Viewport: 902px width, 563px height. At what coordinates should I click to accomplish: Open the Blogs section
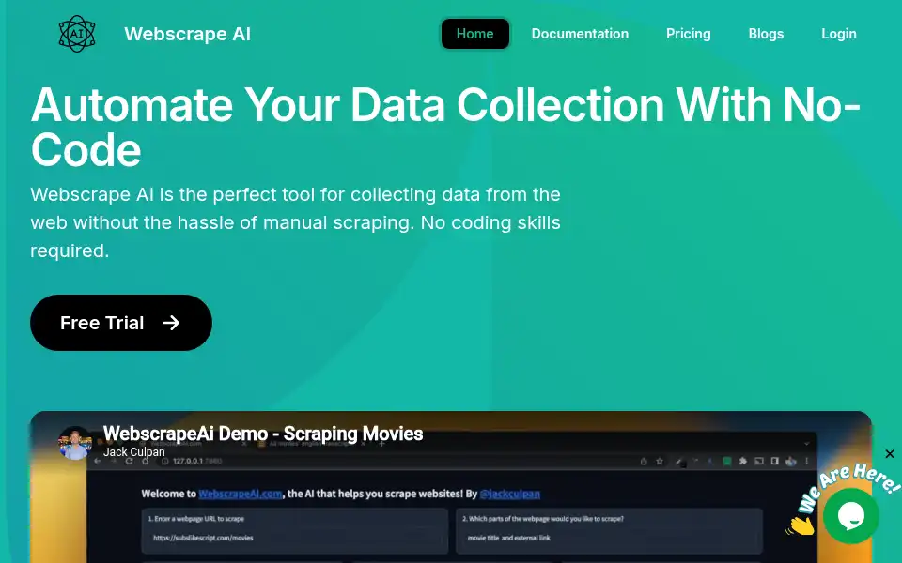click(766, 34)
